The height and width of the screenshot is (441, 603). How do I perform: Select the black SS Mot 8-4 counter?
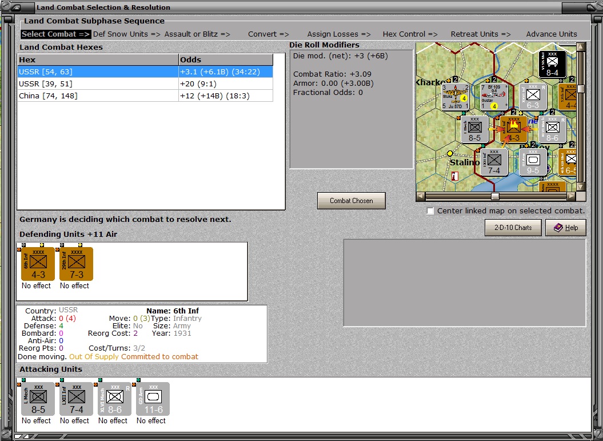pos(552,64)
